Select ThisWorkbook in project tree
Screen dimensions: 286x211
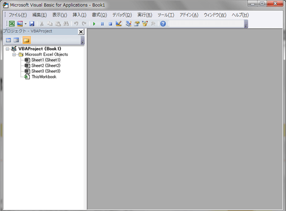click(x=44, y=77)
